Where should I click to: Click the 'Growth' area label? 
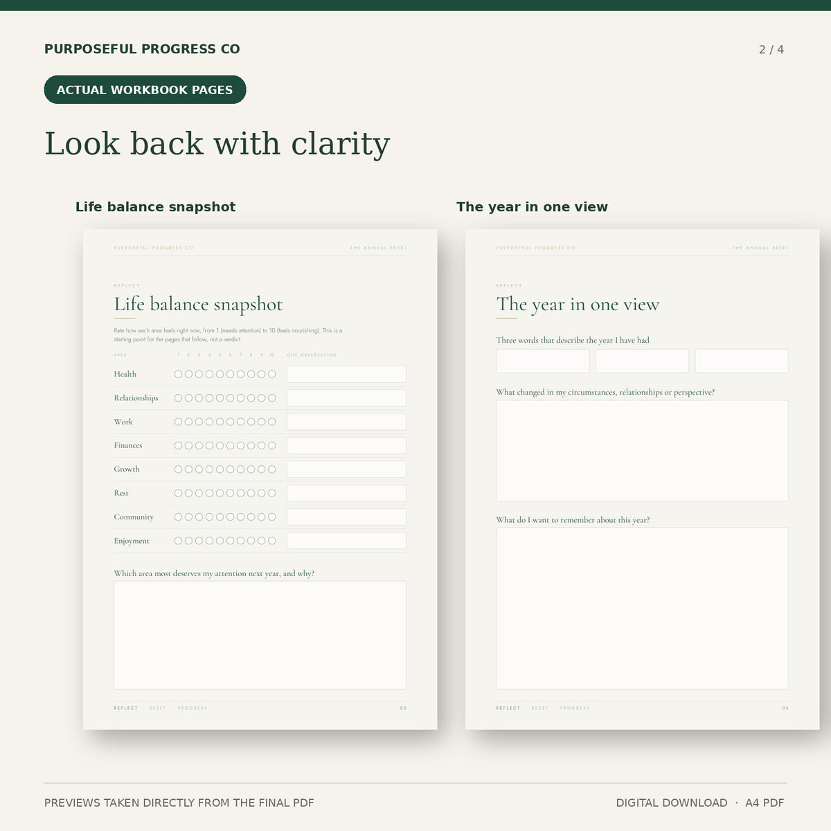click(x=127, y=470)
